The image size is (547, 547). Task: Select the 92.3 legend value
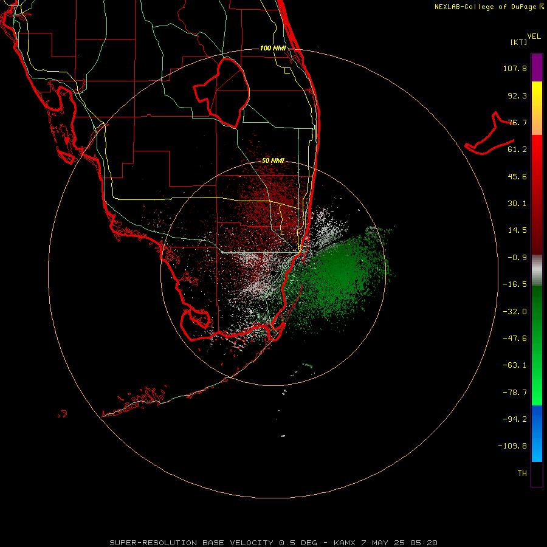(x=517, y=95)
